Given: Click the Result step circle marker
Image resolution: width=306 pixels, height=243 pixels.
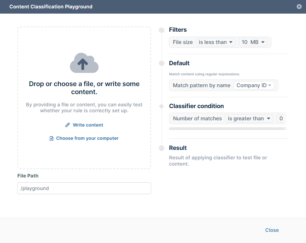Looking at the screenshot, I should coord(161,148).
